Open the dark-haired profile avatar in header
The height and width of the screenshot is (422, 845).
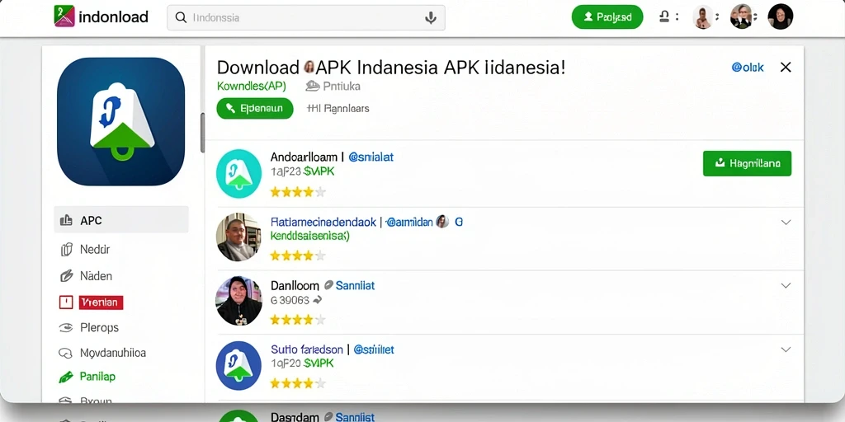coord(781,16)
